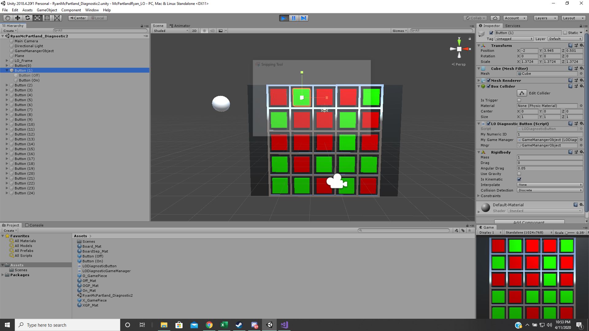
Task: Switch to the Console tab
Action: click(x=34, y=225)
